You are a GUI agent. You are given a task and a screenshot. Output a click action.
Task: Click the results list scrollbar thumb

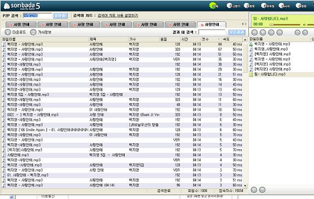245,57
